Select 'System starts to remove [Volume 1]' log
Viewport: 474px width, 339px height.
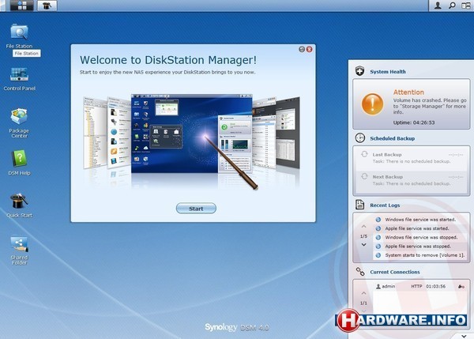pos(420,255)
